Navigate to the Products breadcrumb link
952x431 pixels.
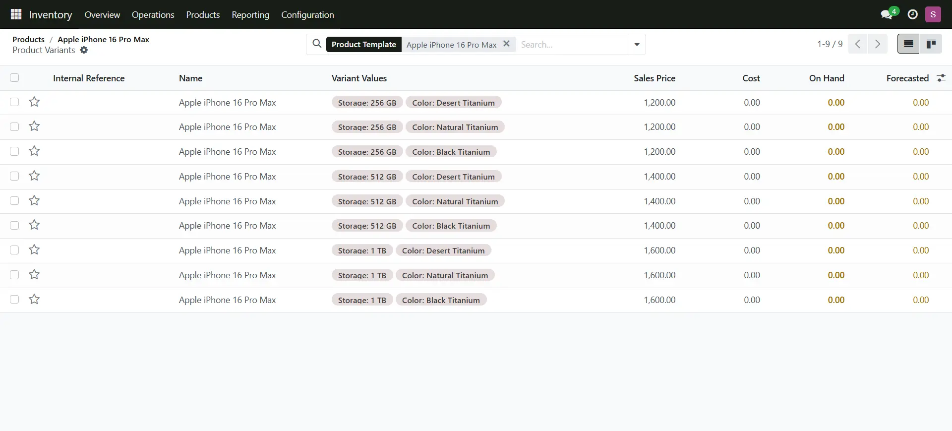(x=28, y=39)
